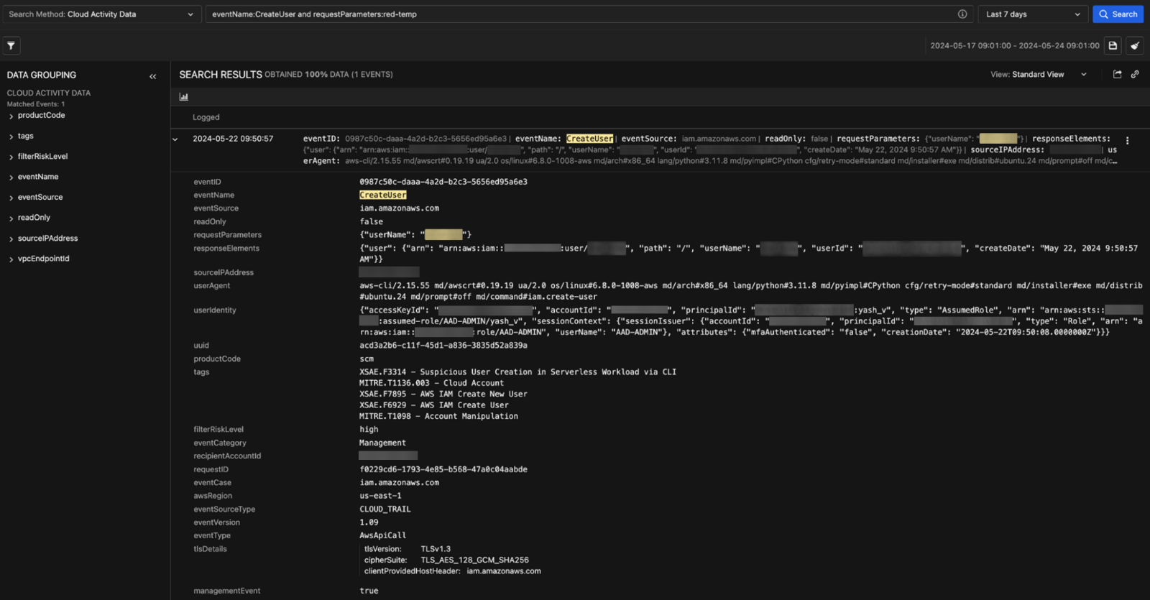Viewport: 1150px width, 600px height.
Task: Collapse the Data Grouping panel
Action: click(152, 76)
